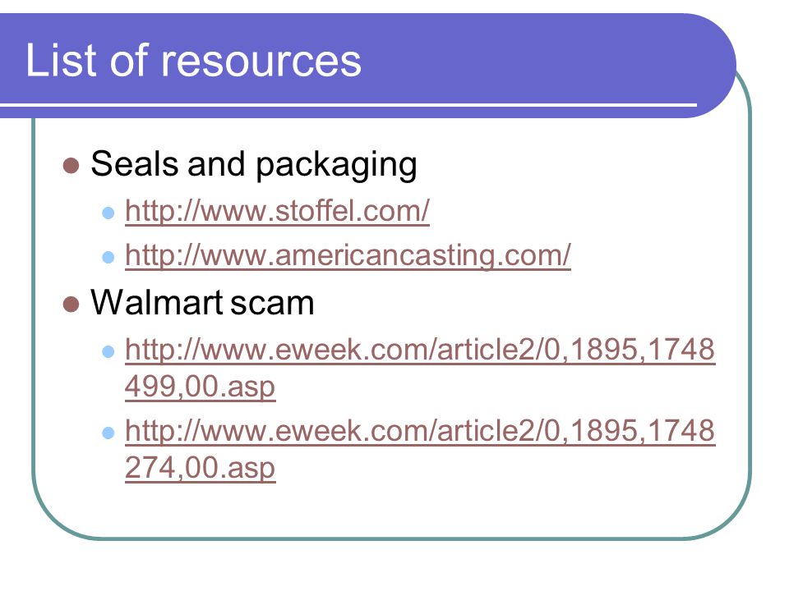789x591 pixels.
Task: Click the blue bullet before americancasting.com link
Action: (108, 257)
